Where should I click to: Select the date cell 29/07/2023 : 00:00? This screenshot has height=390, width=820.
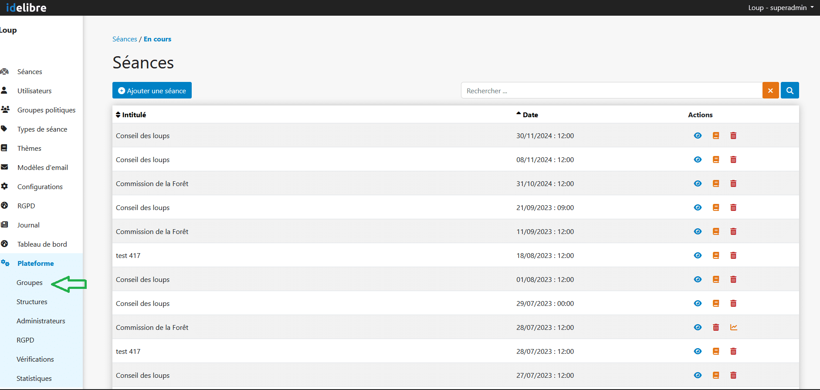pyautogui.click(x=545, y=303)
